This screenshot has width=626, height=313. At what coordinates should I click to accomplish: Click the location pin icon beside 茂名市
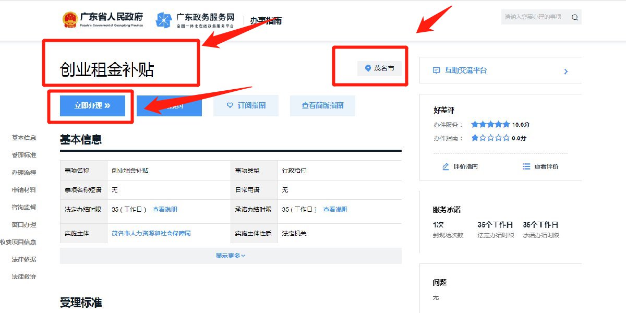(x=368, y=68)
